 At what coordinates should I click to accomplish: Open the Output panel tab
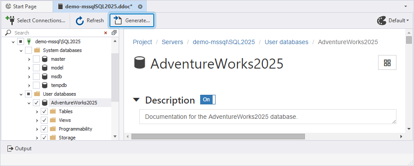pyautogui.click(x=19, y=149)
